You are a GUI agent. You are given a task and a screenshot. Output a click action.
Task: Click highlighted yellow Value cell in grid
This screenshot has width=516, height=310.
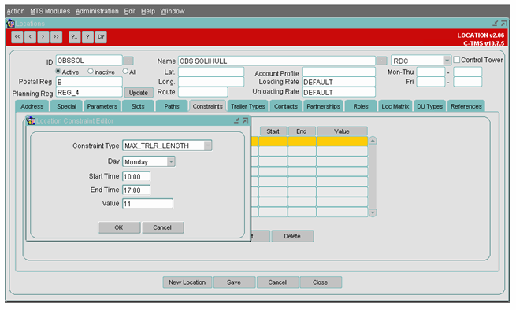point(342,141)
